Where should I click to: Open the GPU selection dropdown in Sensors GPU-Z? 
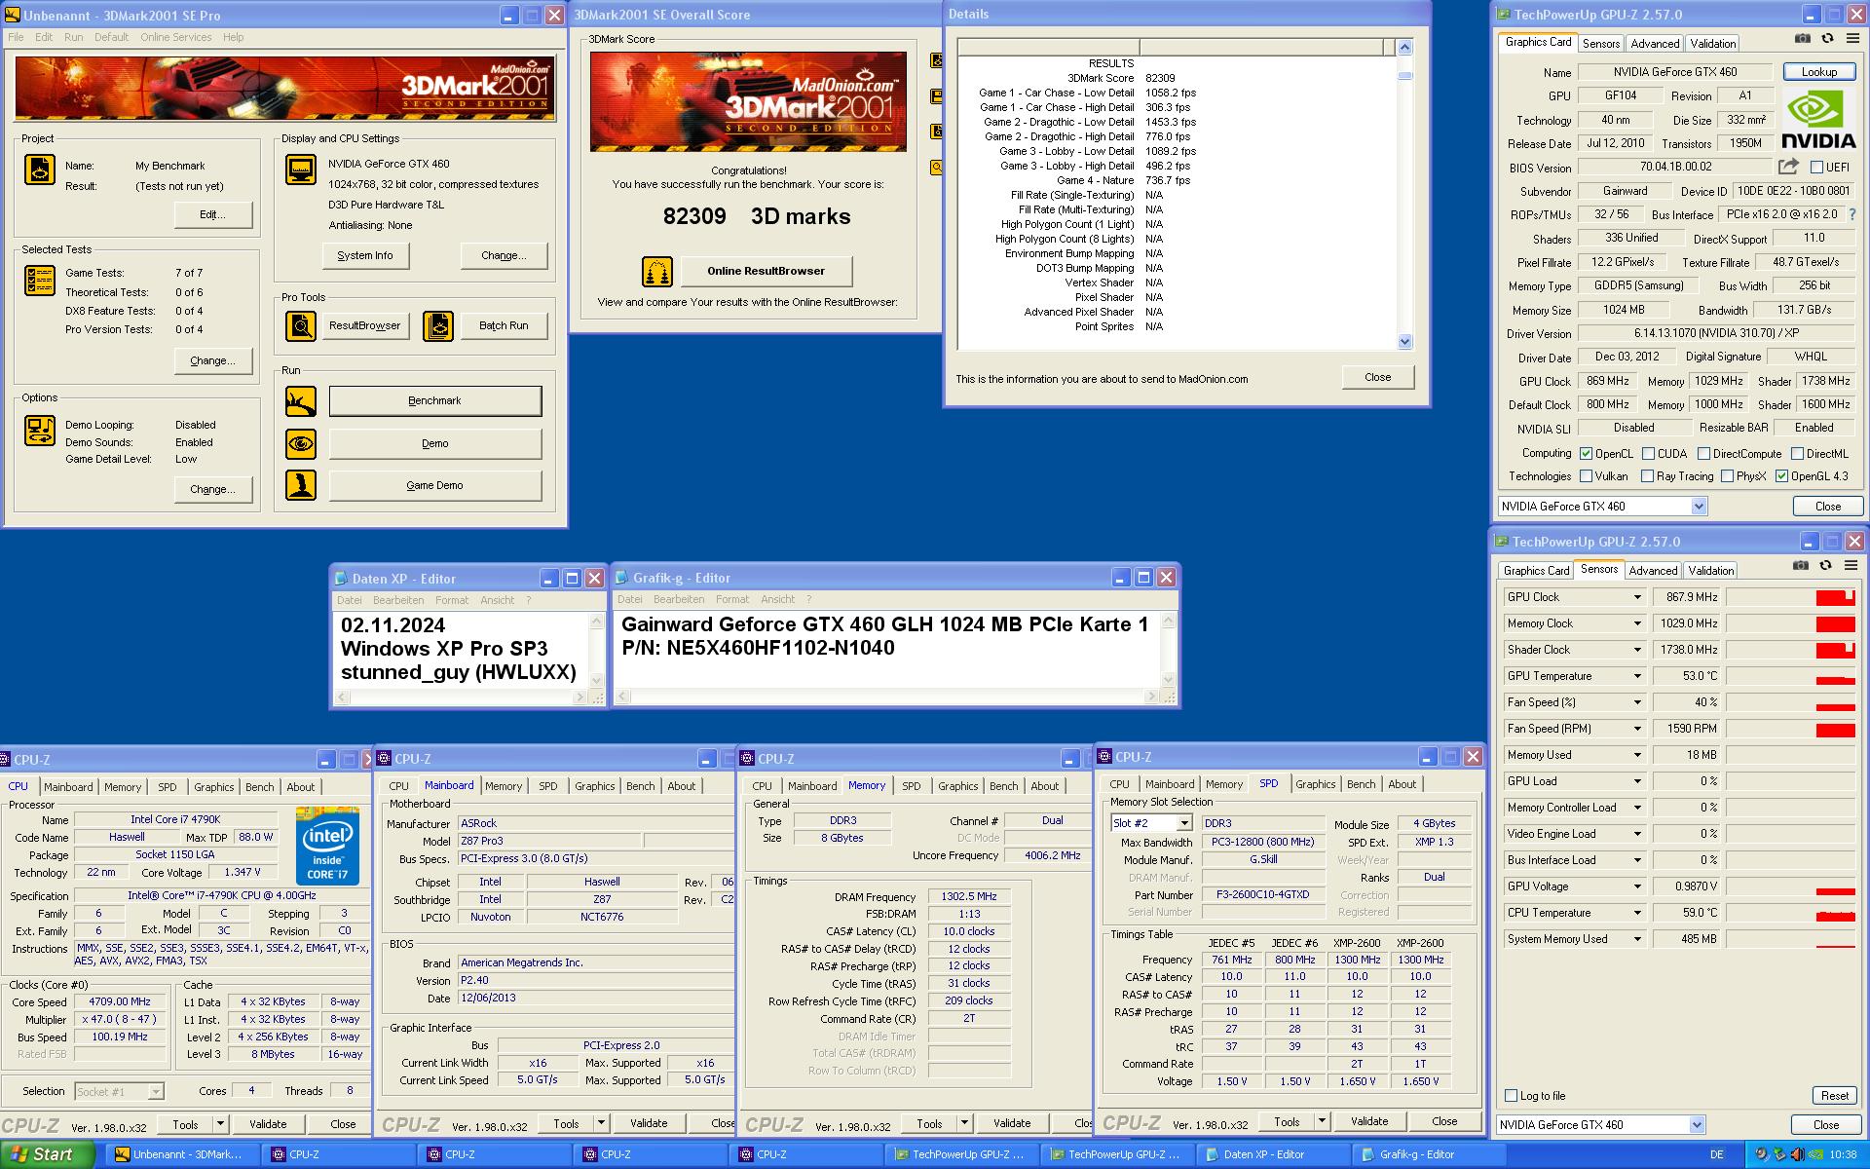coord(1697,1125)
